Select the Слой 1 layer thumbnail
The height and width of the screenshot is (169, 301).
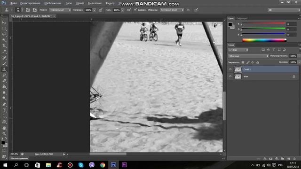tap(238, 69)
